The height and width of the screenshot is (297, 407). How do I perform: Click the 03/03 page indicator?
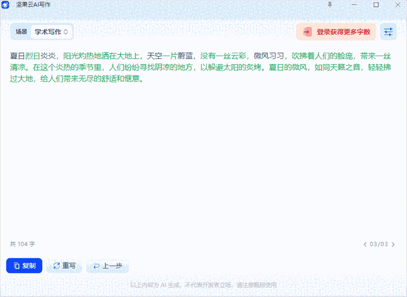(379, 244)
